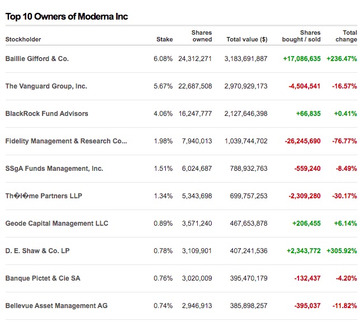Select the Geode Capital Management LLC name

click(57, 223)
